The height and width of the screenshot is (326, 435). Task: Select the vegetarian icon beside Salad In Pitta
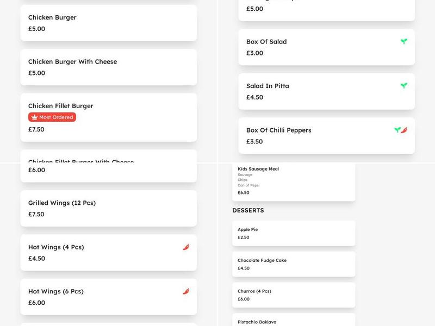pos(403,85)
